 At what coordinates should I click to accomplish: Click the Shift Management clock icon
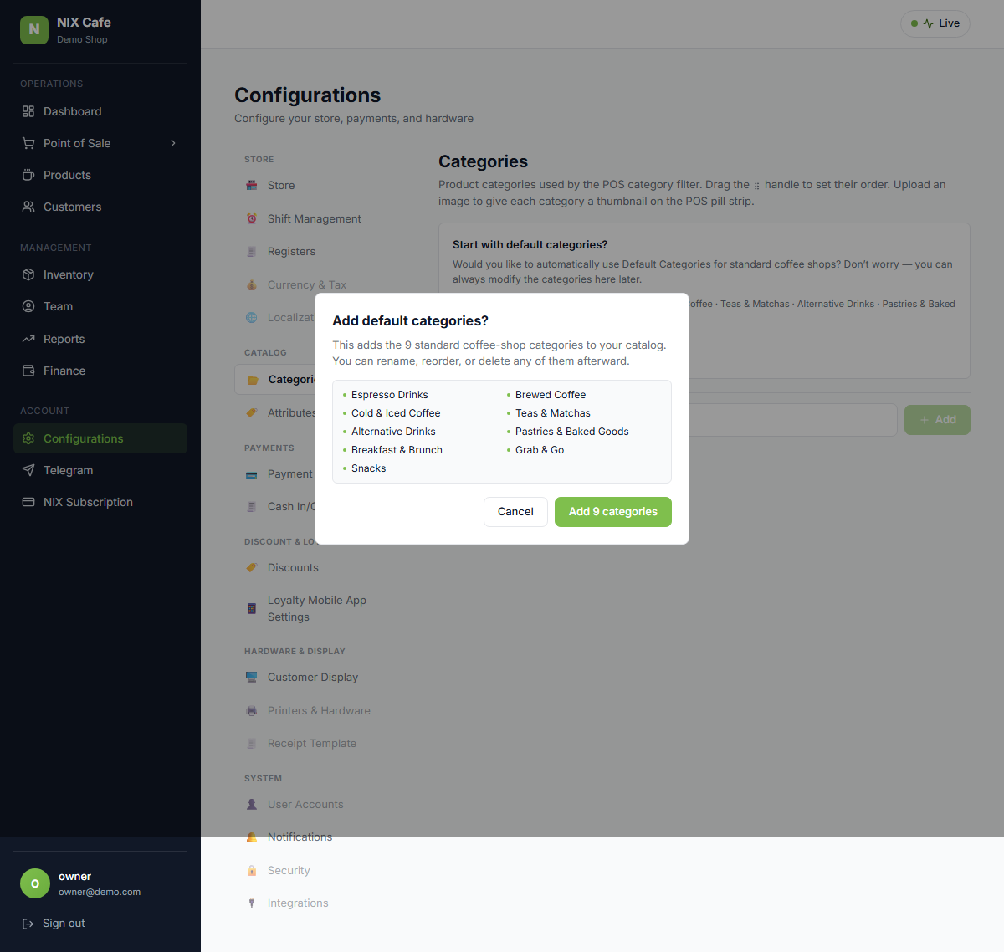click(x=252, y=218)
